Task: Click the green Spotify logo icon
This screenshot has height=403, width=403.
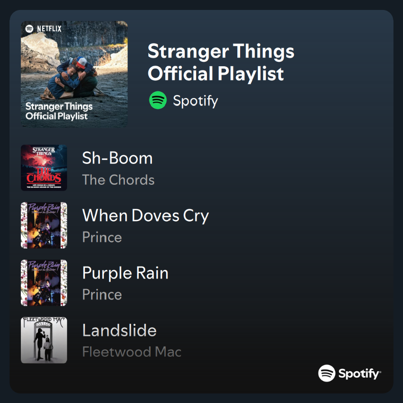Action: [158, 100]
